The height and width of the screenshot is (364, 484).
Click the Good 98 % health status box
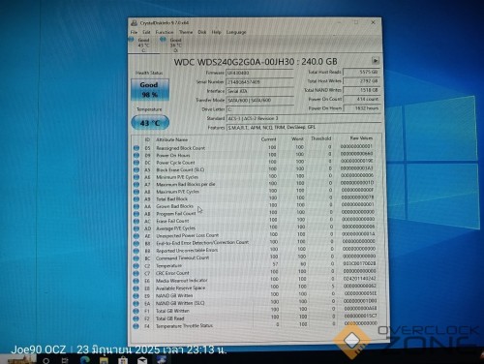pos(150,90)
